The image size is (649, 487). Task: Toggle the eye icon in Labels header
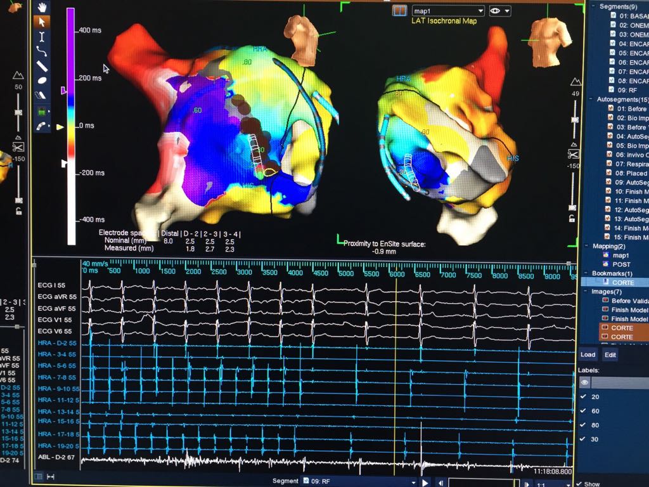585,382
